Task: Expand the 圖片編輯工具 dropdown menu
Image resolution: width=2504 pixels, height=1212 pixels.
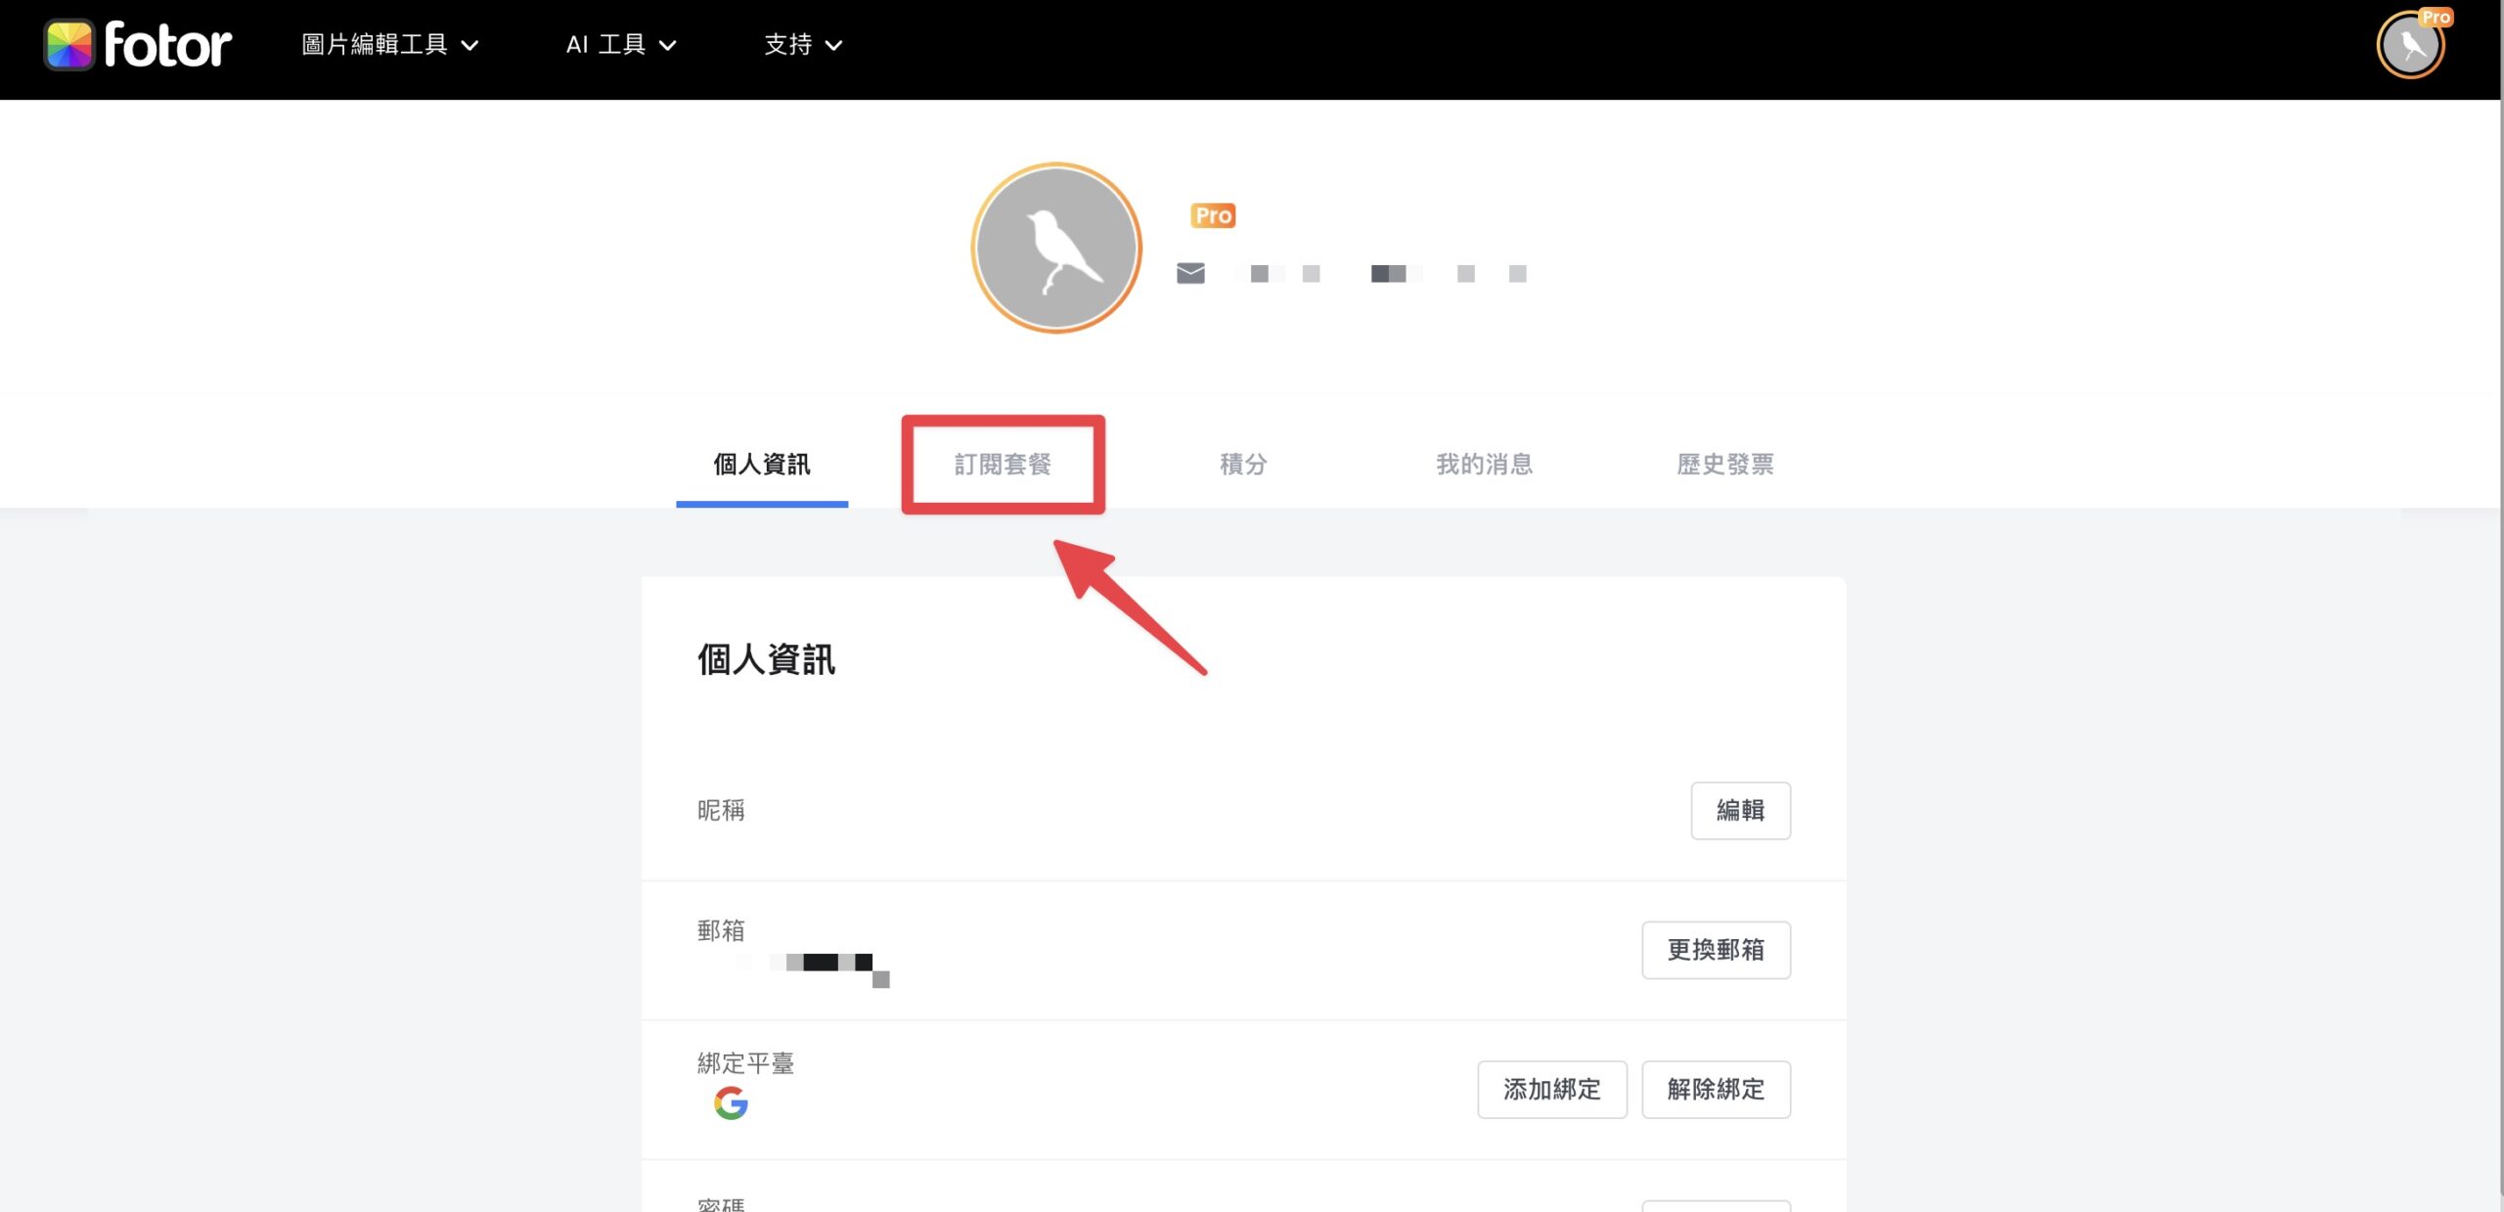Action: [389, 45]
